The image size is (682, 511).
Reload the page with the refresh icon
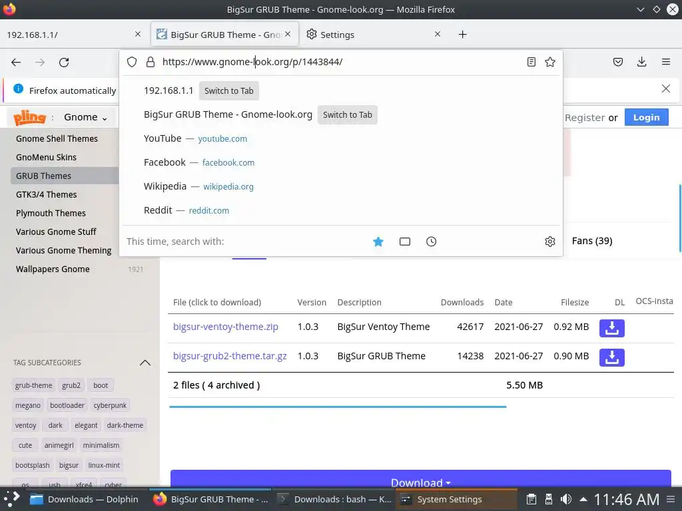[x=64, y=62]
